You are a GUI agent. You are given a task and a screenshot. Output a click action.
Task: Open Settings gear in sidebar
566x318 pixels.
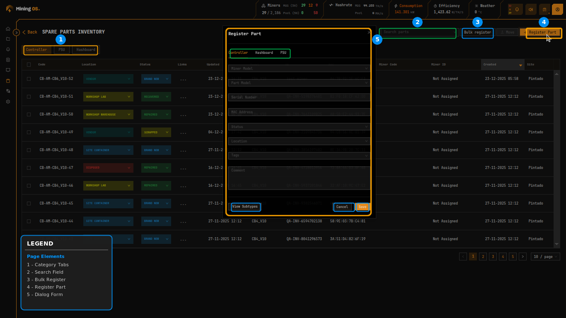pyautogui.click(x=7, y=101)
